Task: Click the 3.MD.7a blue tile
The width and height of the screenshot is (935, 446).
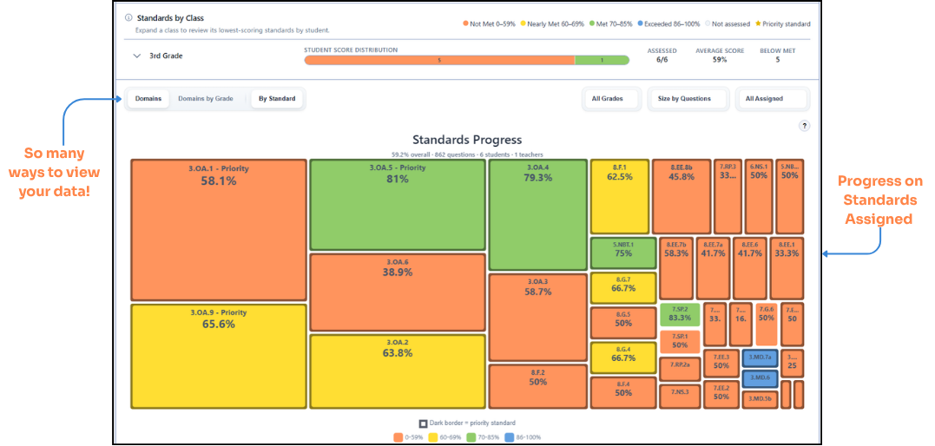Action: [x=761, y=358]
